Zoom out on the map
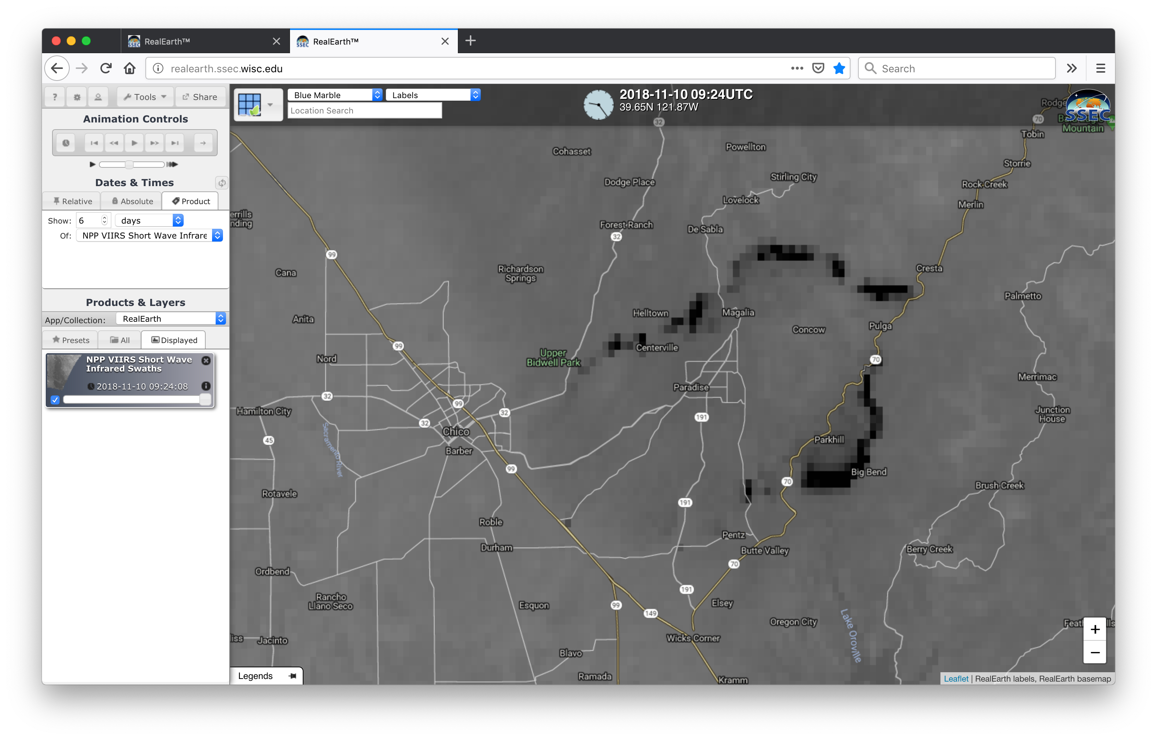 1095,652
